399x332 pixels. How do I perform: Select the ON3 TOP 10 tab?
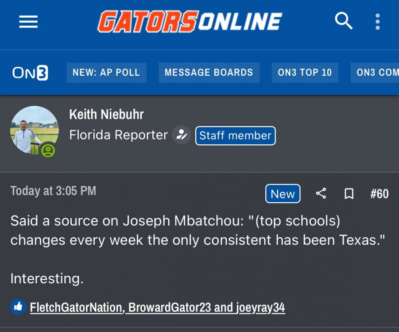tap(305, 73)
